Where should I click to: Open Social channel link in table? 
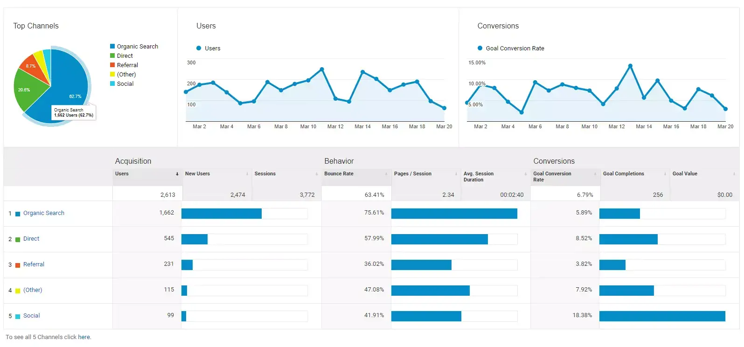tap(32, 316)
